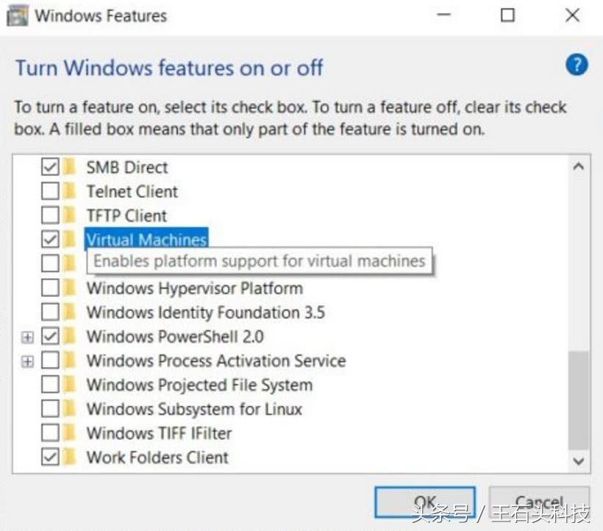Click the folder icon beside Virtual Machines

coord(69,239)
